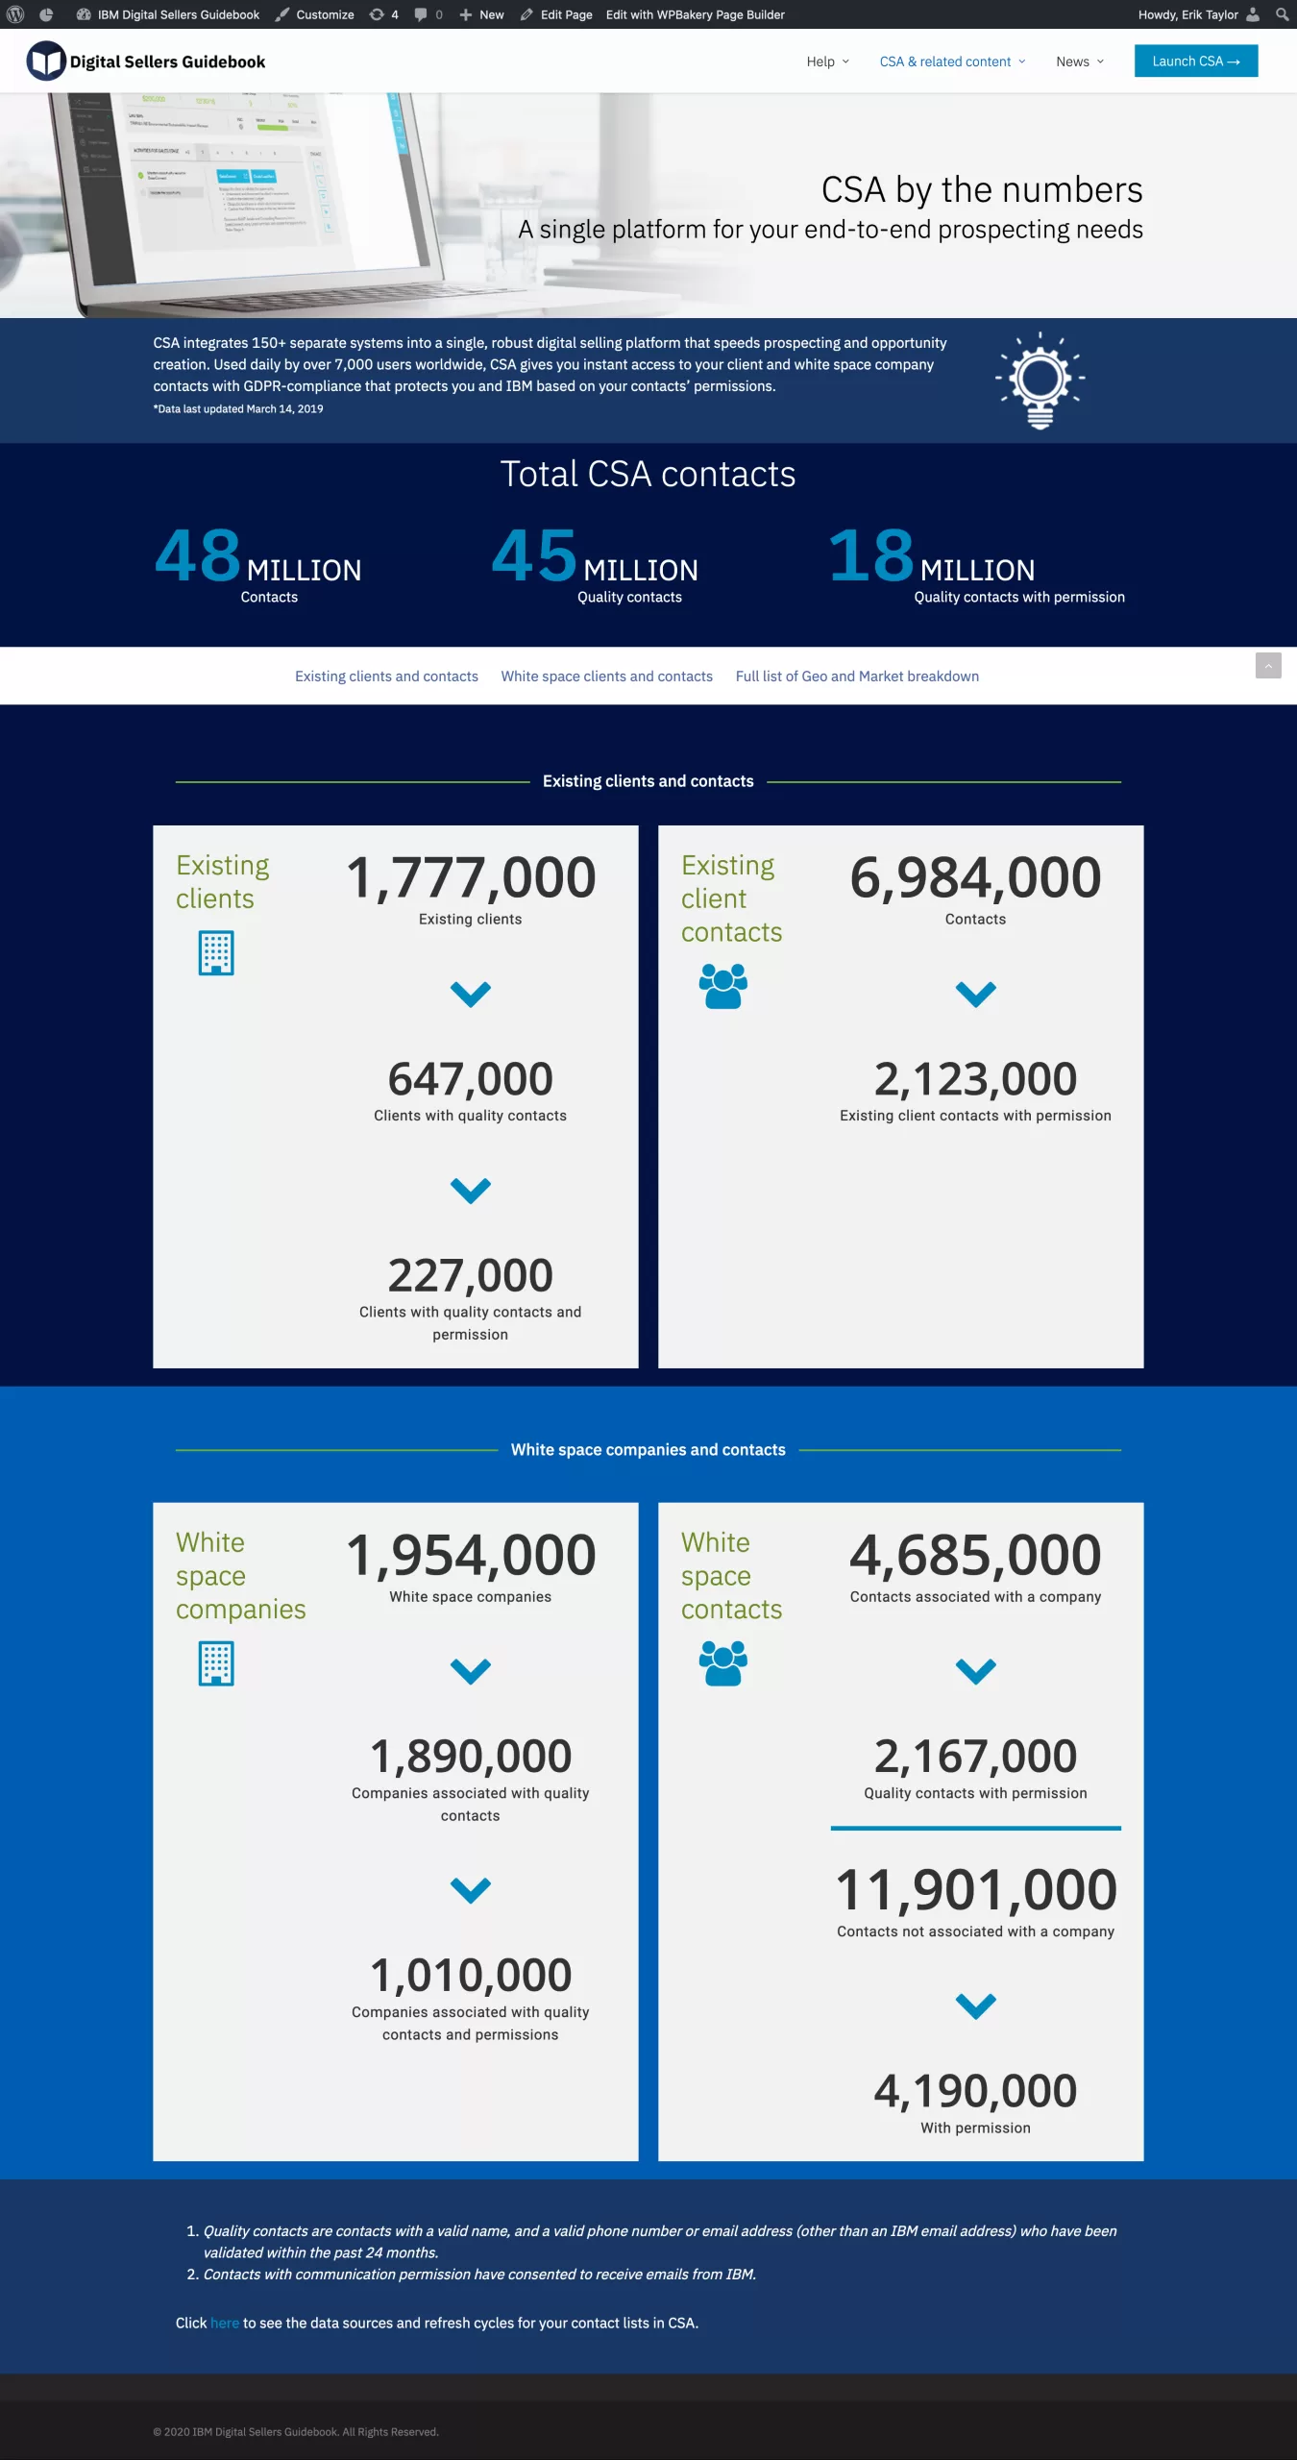
Task: Click the 4,190,000 With permission value
Action: click(976, 2091)
